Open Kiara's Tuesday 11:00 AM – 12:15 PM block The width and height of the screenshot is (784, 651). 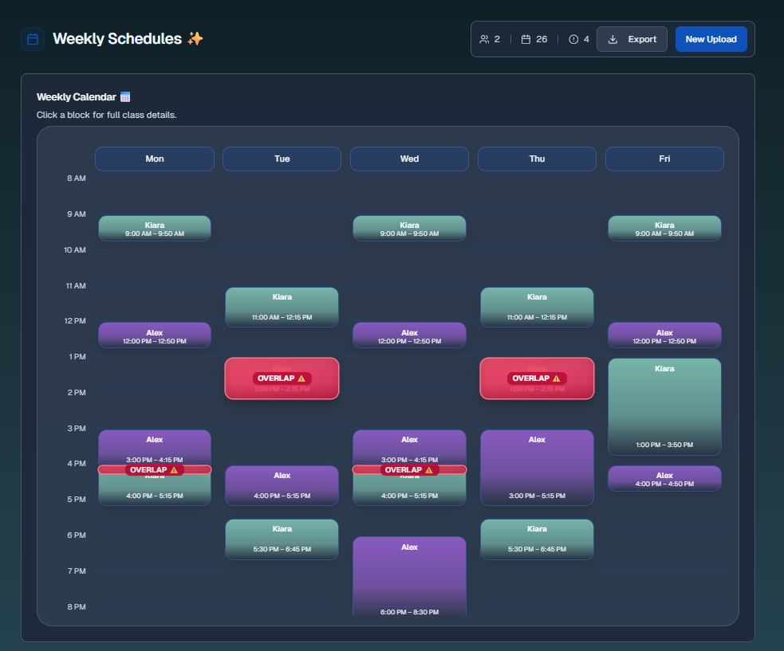point(282,307)
